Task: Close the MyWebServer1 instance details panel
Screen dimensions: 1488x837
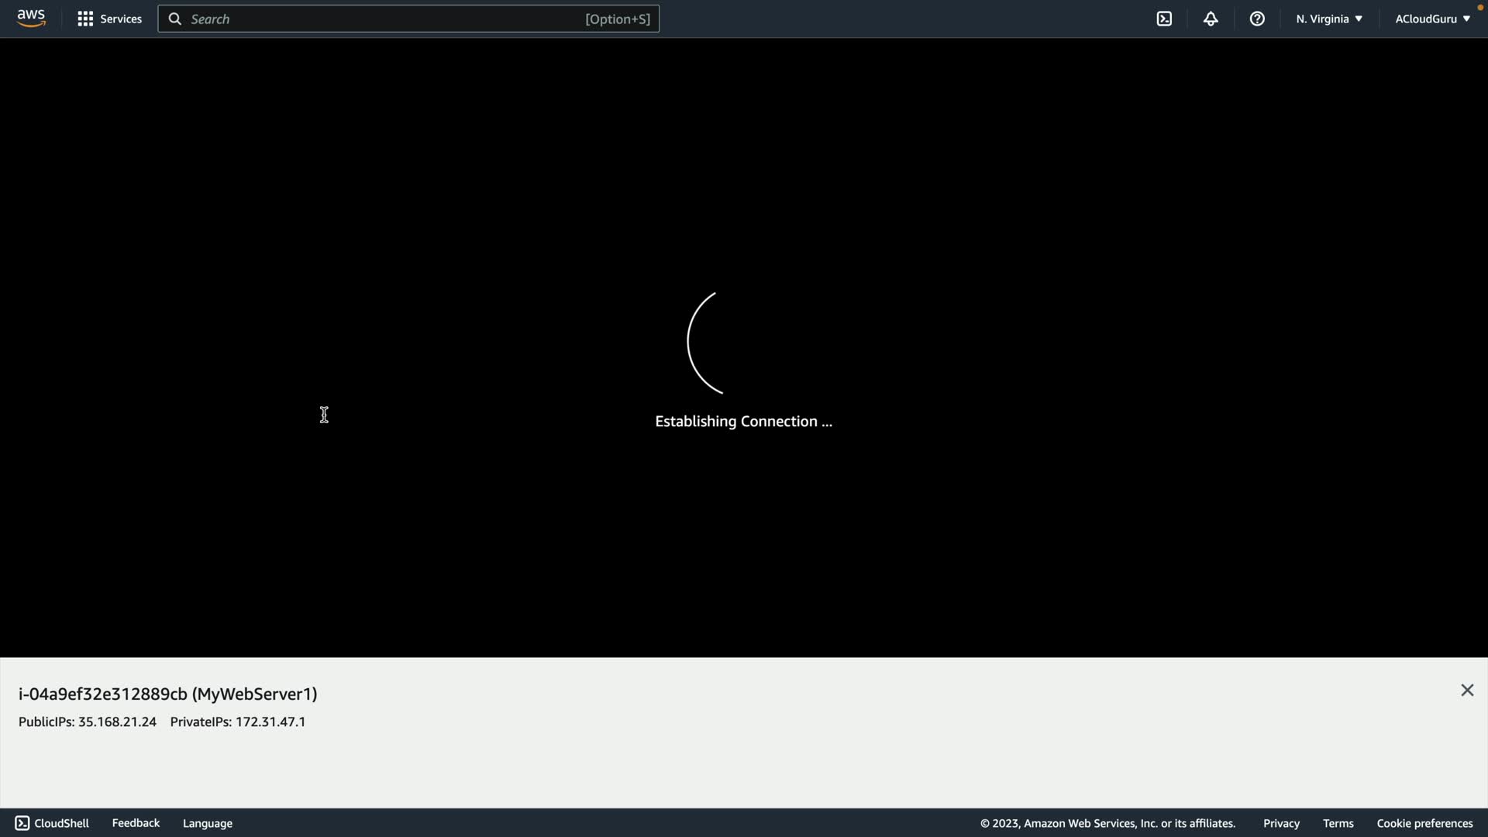Action: point(1467,691)
